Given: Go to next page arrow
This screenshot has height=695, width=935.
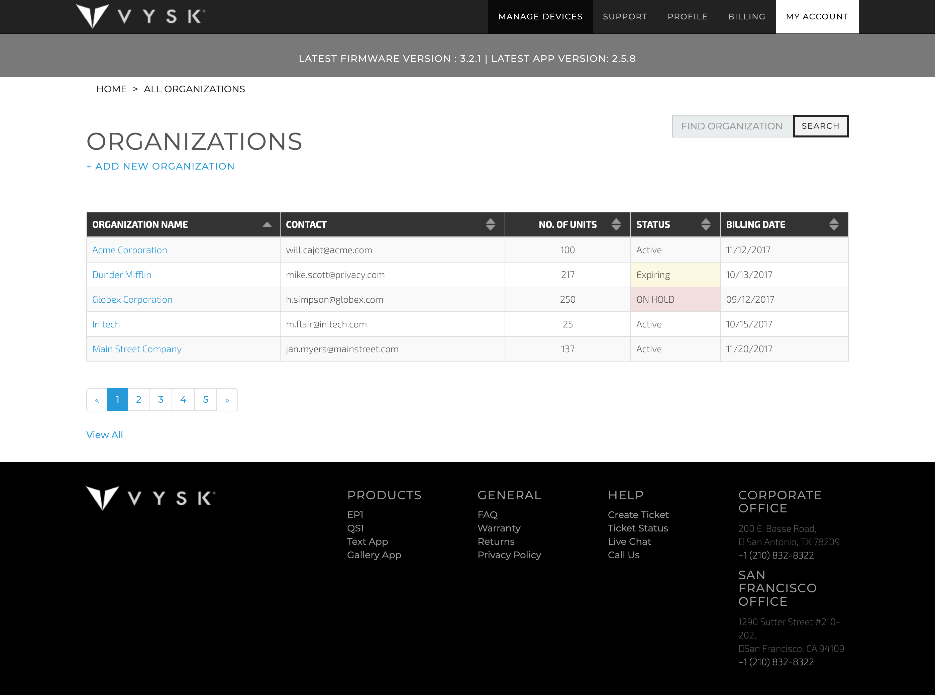Looking at the screenshot, I should 227,400.
